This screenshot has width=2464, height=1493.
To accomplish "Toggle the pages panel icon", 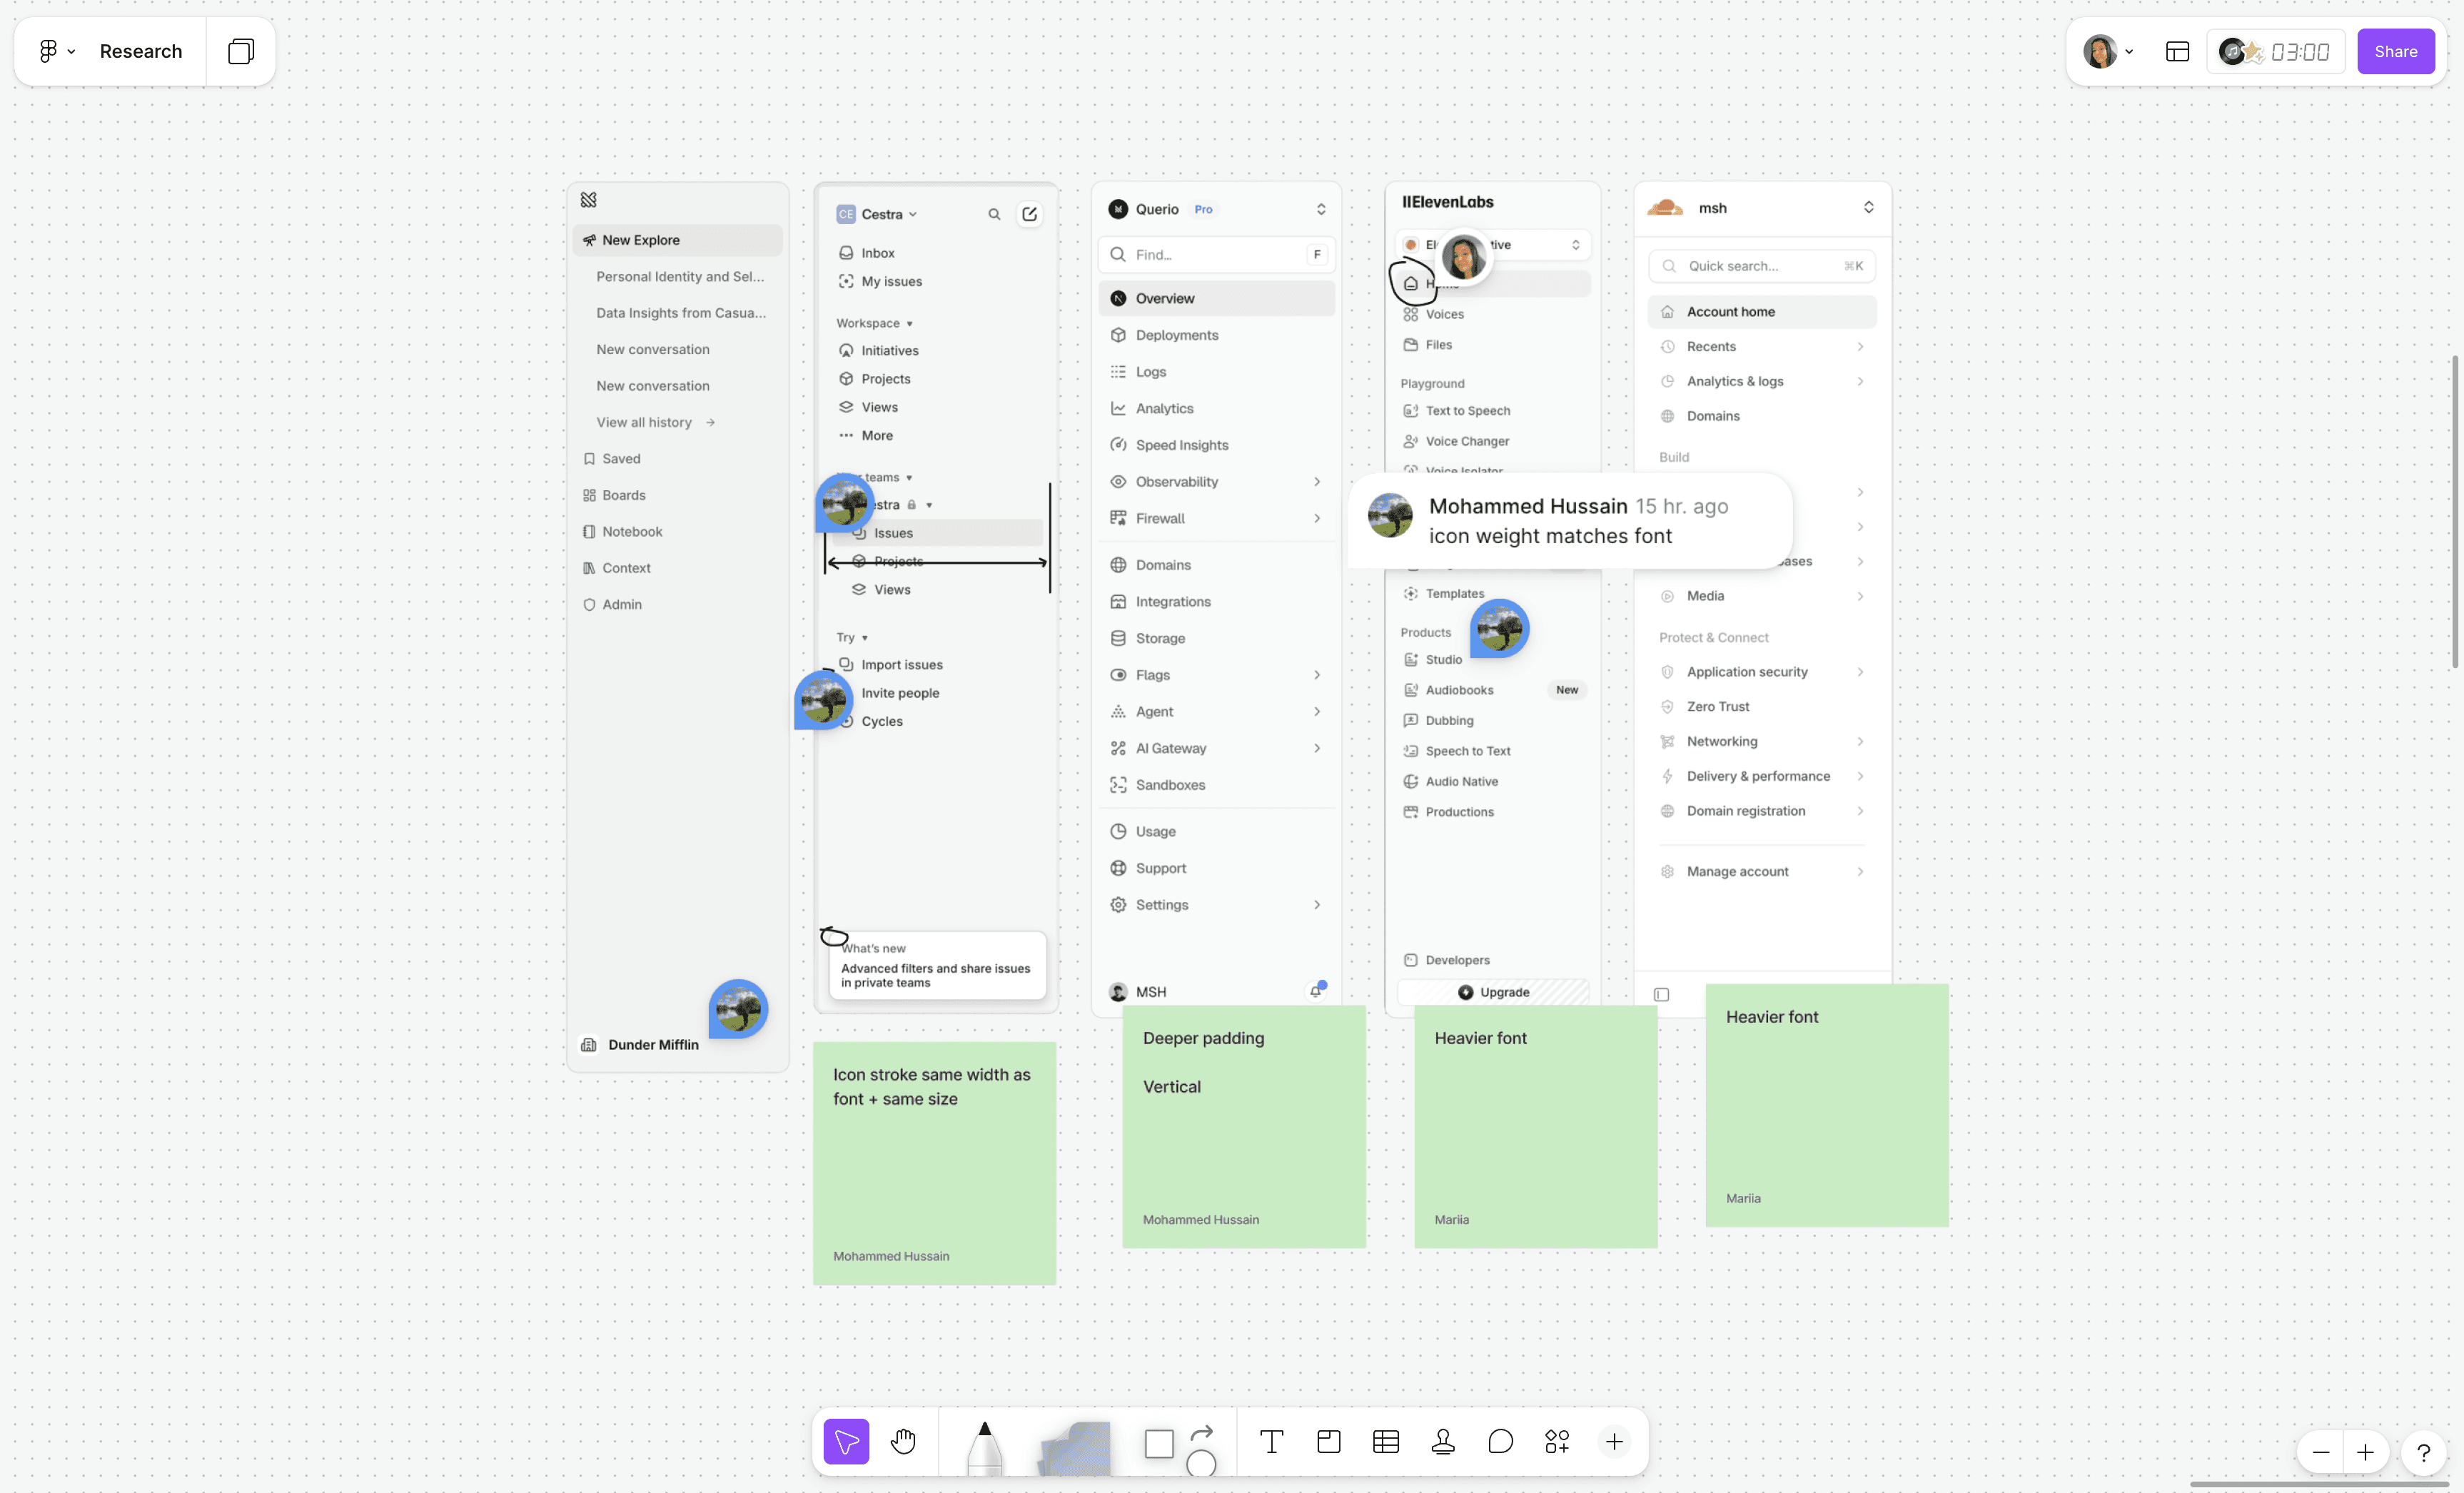I will tap(241, 52).
